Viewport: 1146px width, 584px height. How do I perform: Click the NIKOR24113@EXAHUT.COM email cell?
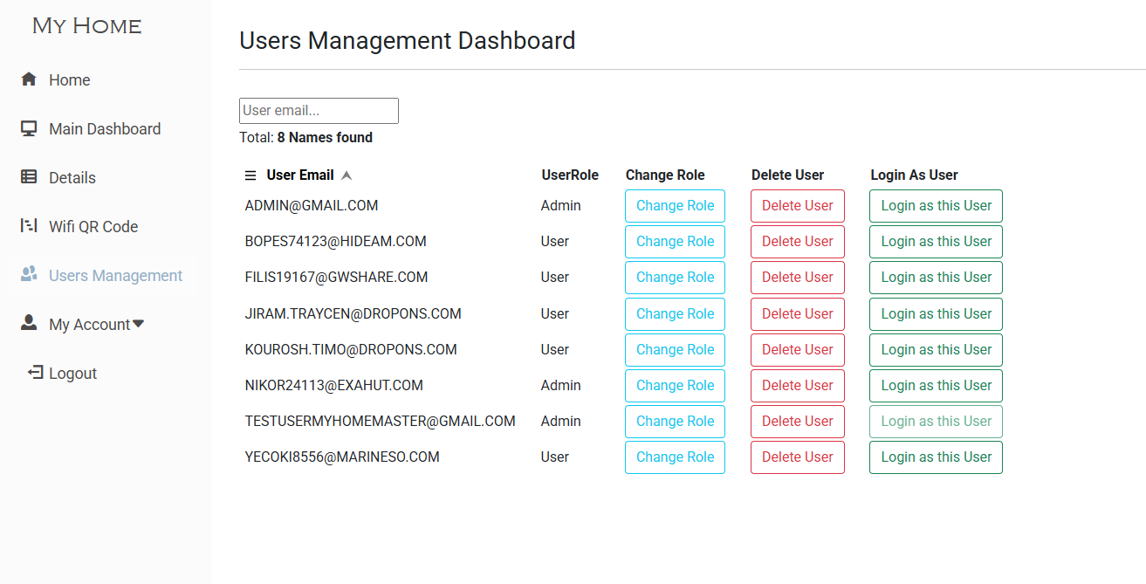[334, 386]
